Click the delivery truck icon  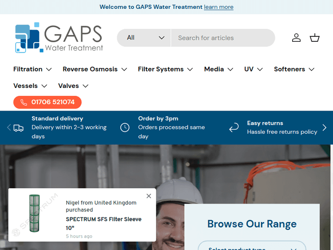(19, 128)
